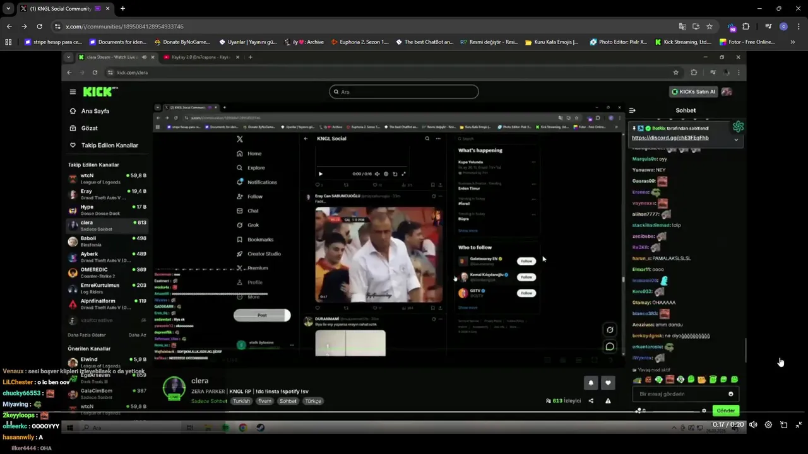Image resolution: width=808 pixels, height=454 pixels.
Task: Open the extension icon showing badge 90
Action: 732,27
